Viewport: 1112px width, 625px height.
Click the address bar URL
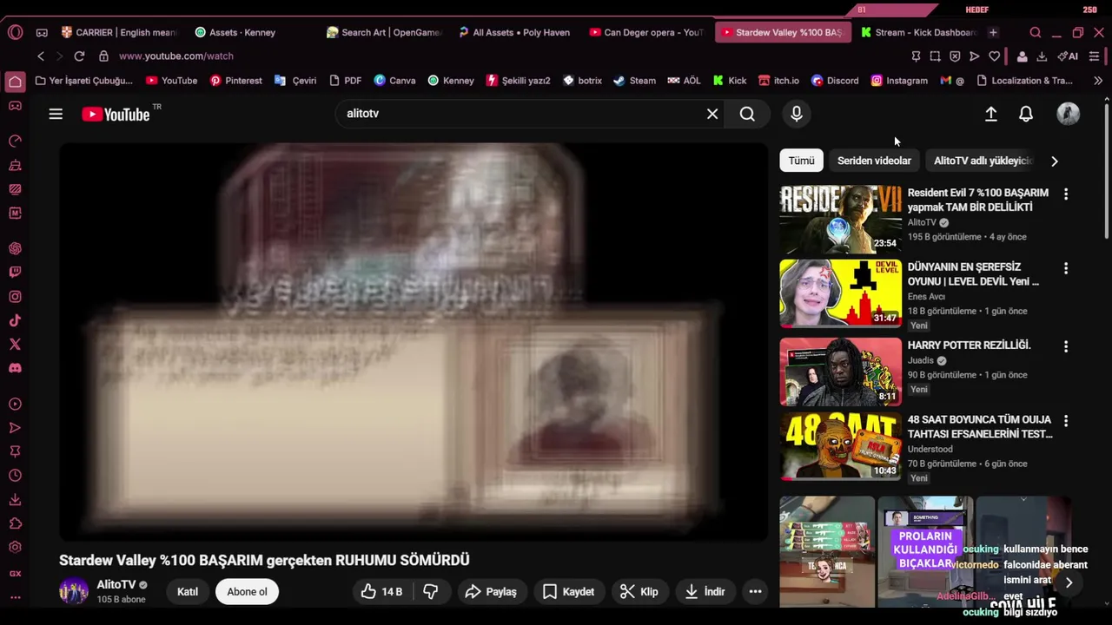(x=176, y=56)
